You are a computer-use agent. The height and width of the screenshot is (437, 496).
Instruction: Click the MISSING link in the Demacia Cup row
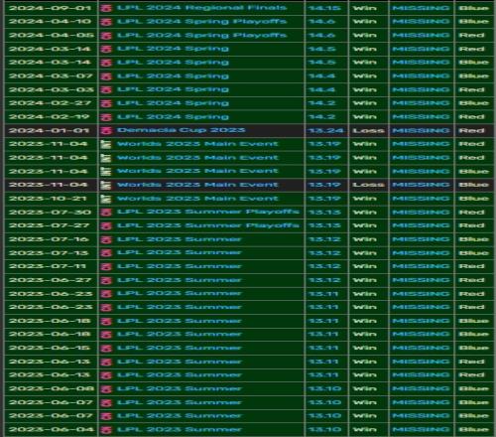click(421, 130)
